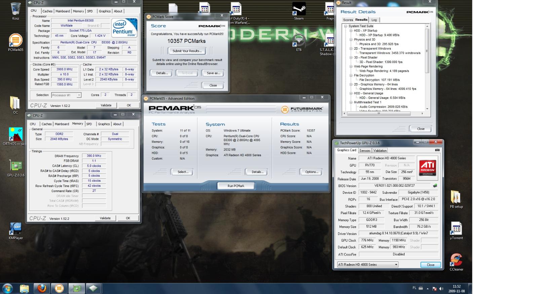Image resolution: width=538 pixels, height=294 pixels.
Task: Switch to the Sensors tab in GPU-Z
Action: [x=365, y=151]
